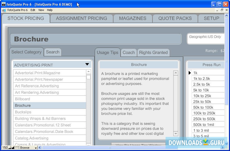Click the Geographic:US Only box
Viewport: 230px width, 151px height.
click(x=206, y=39)
